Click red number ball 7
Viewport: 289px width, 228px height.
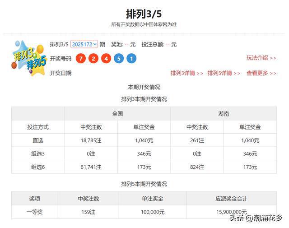(x=81, y=59)
